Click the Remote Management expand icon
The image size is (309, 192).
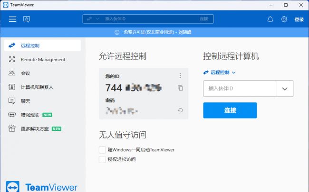(12, 59)
